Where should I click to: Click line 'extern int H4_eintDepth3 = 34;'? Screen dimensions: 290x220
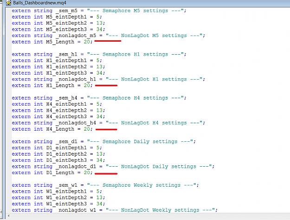click(x=58, y=117)
